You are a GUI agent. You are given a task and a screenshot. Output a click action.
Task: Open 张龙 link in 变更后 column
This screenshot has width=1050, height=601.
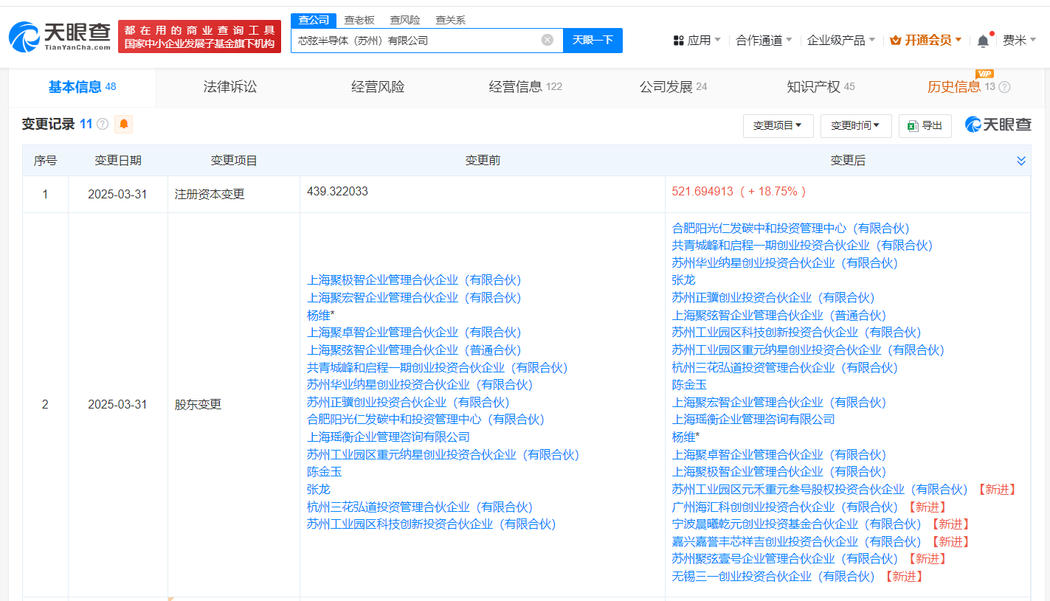click(x=683, y=280)
